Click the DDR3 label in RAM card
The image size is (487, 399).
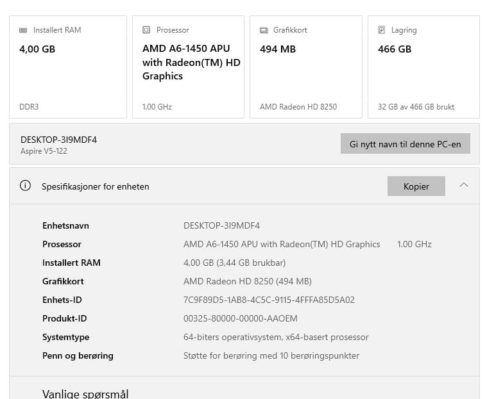(29, 107)
